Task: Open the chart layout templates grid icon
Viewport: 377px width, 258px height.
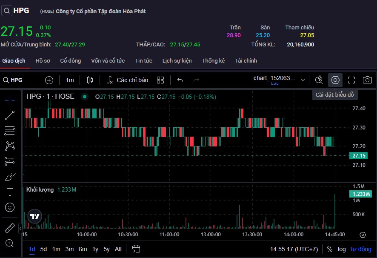Action: tap(160, 80)
